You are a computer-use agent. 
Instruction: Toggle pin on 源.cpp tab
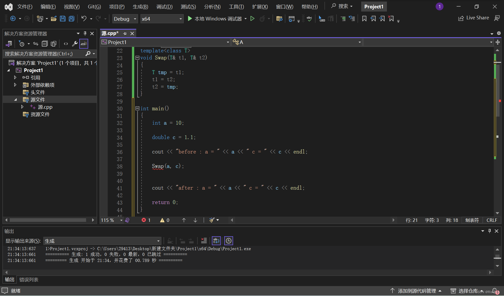tap(125, 34)
